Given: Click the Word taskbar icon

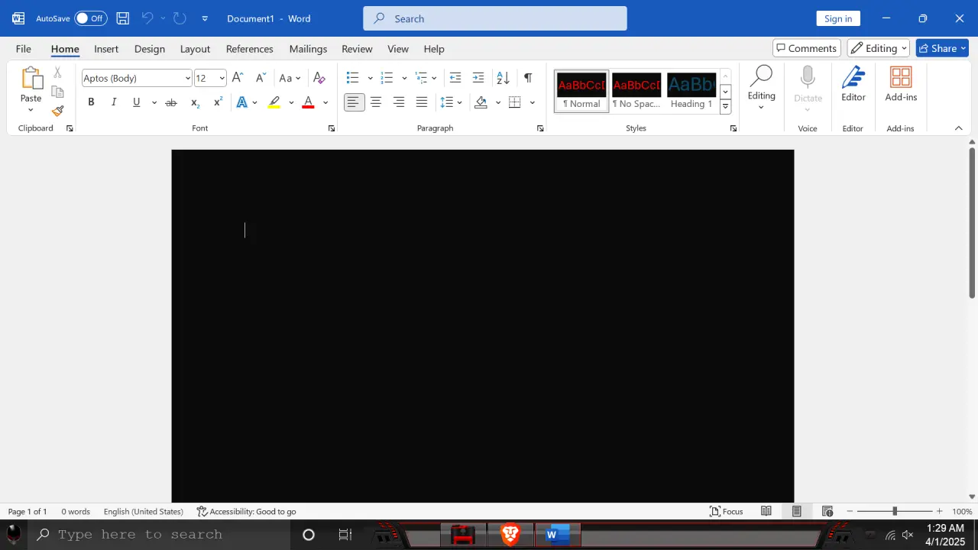Looking at the screenshot, I should 558,535.
